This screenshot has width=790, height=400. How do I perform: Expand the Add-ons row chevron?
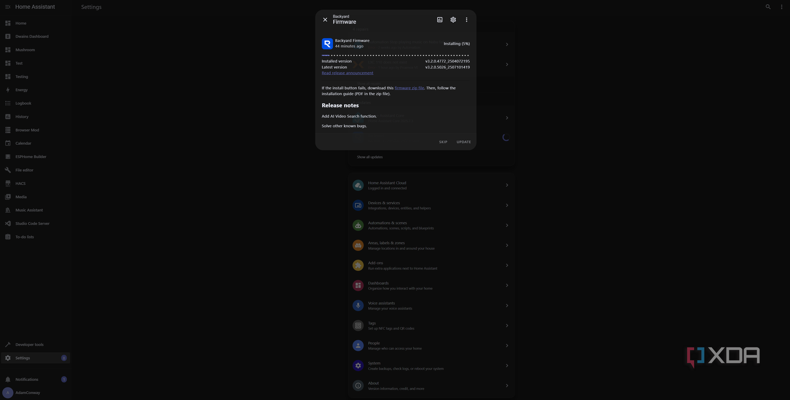[507, 265]
